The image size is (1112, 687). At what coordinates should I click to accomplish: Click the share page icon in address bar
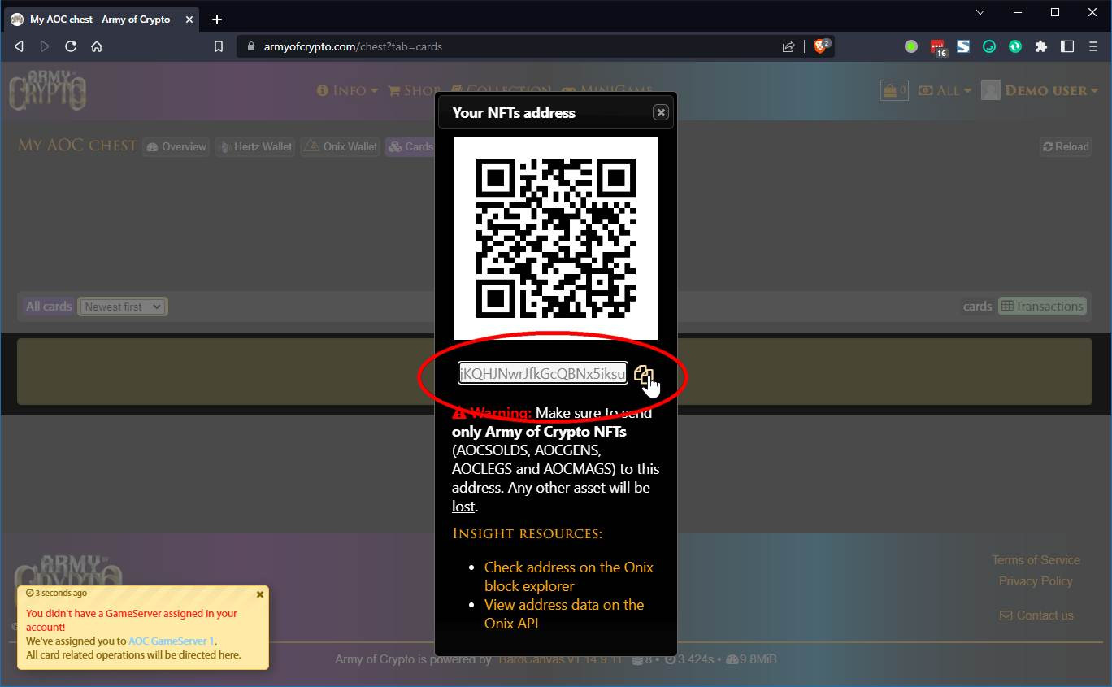[x=788, y=46]
